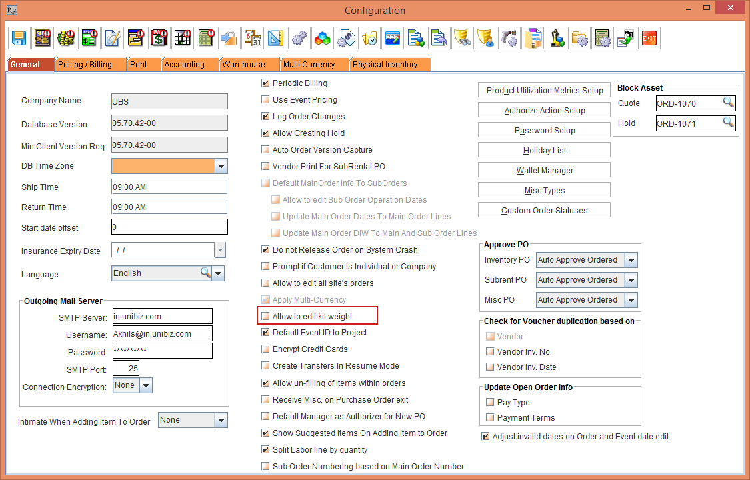This screenshot has width=750, height=480.
Task: Switch to the Multi Currency tab
Action: (x=314, y=64)
